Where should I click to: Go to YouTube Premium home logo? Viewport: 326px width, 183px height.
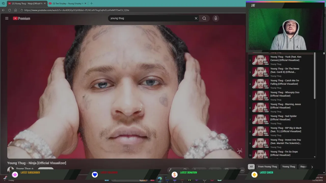pos(22,18)
